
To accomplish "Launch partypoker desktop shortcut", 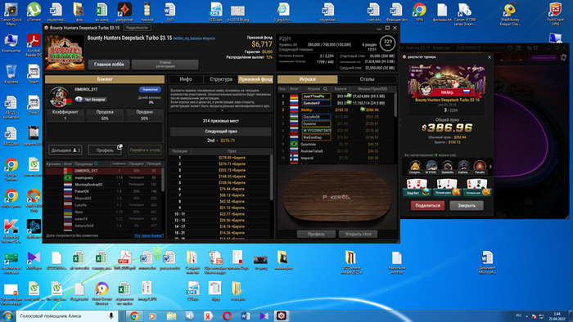I will (x=124, y=11).
